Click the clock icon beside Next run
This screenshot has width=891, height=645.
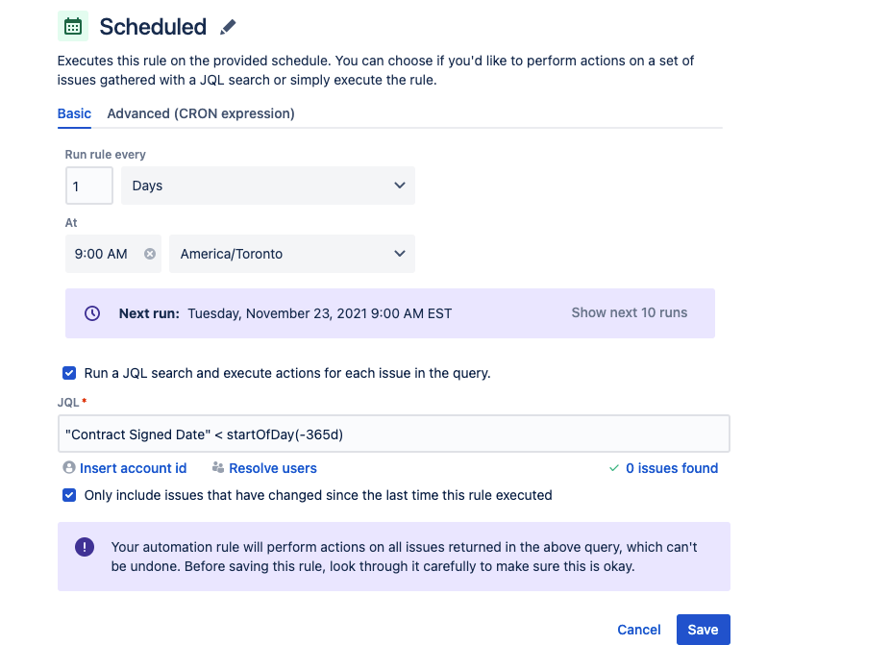pyautogui.click(x=92, y=313)
